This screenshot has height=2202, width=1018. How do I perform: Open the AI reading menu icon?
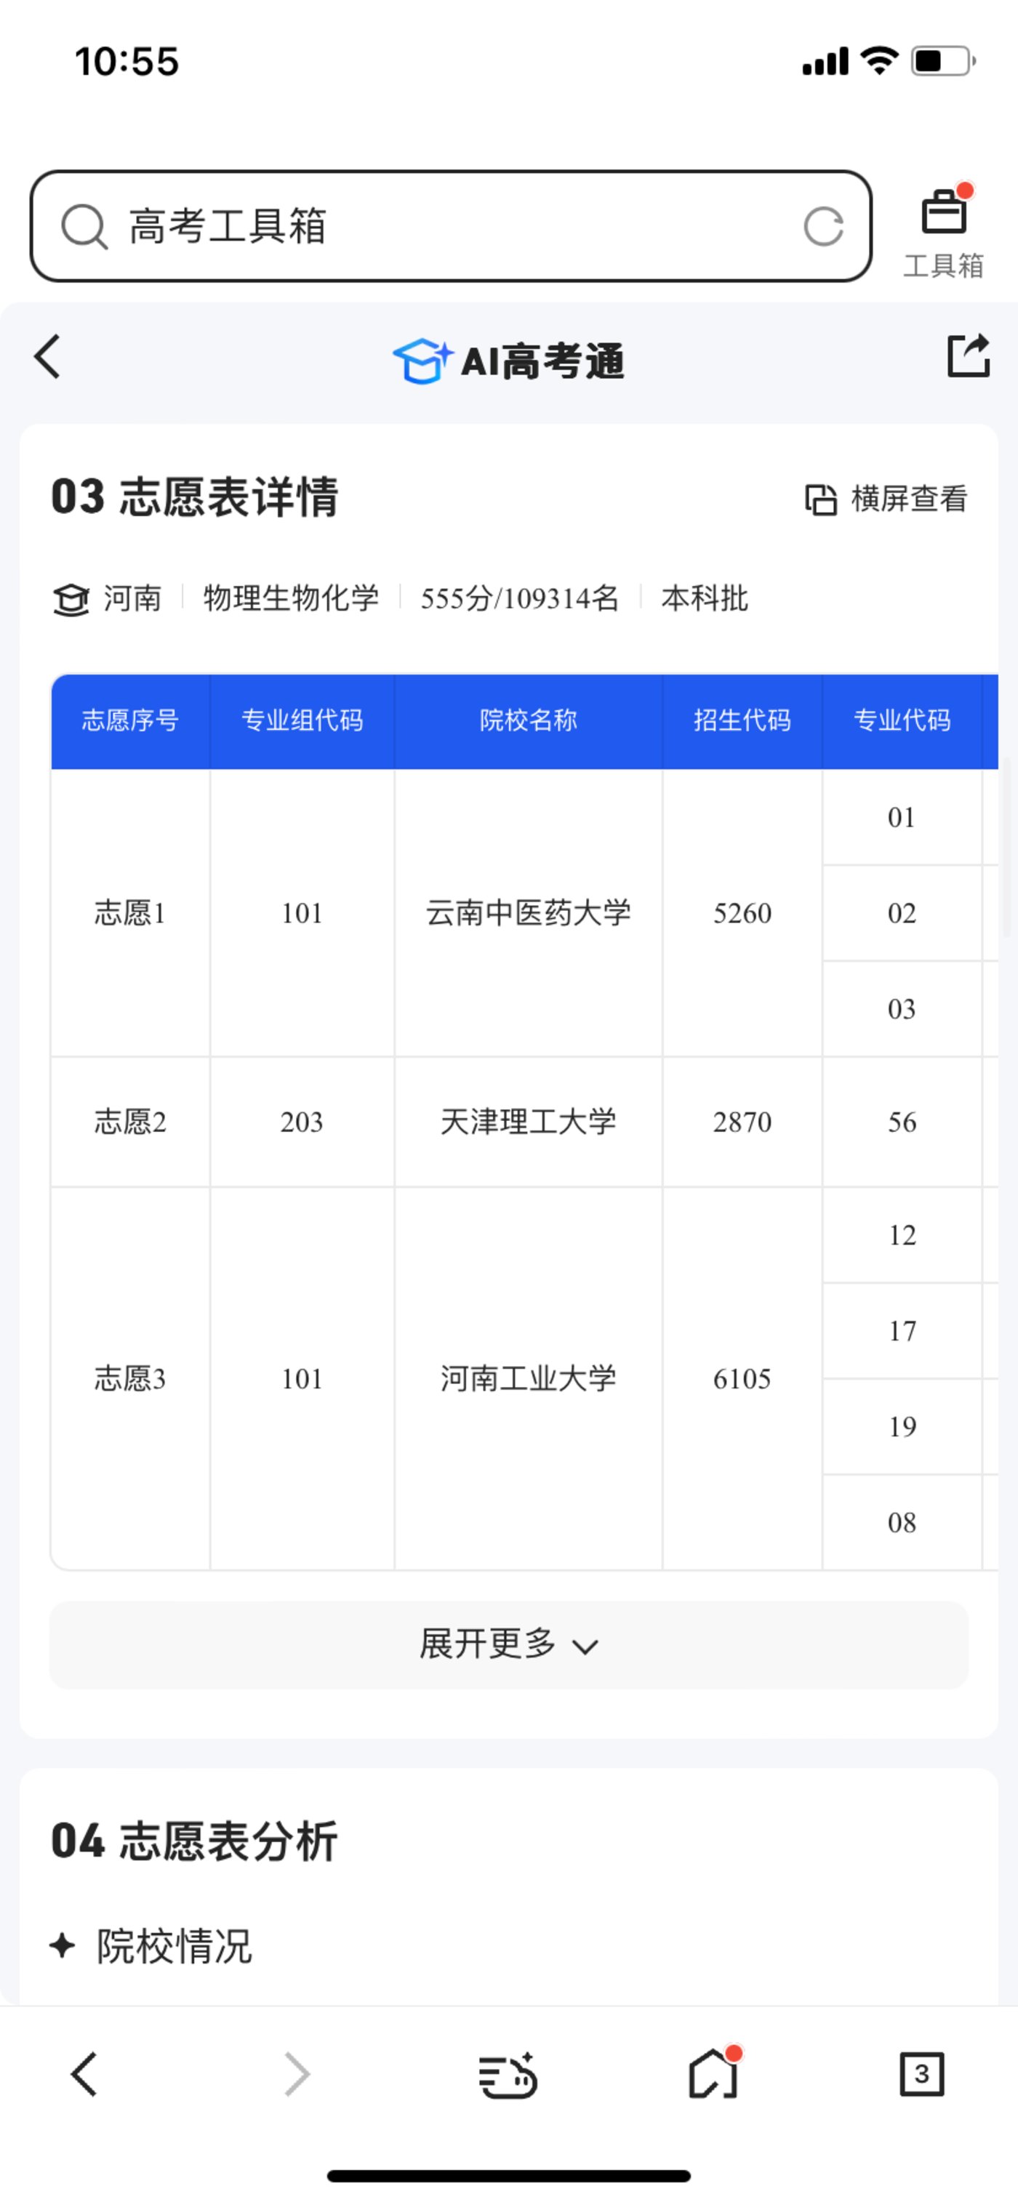click(x=507, y=2075)
